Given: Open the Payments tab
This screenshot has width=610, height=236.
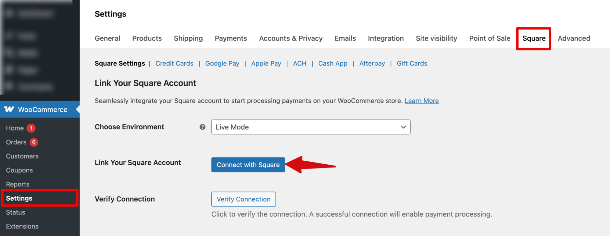Looking at the screenshot, I should pos(231,38).
